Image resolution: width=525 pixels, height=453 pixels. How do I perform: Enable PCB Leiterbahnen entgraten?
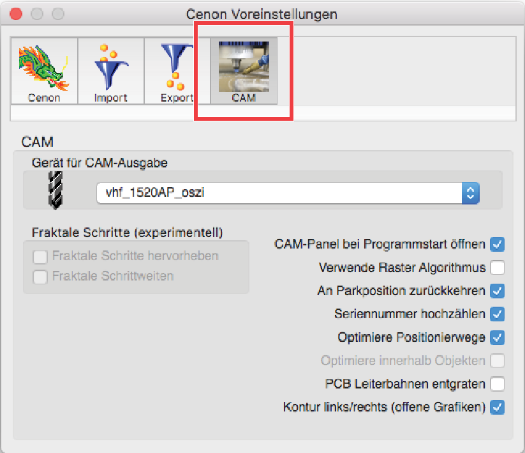pyautogui.click(x=497, y=384)
